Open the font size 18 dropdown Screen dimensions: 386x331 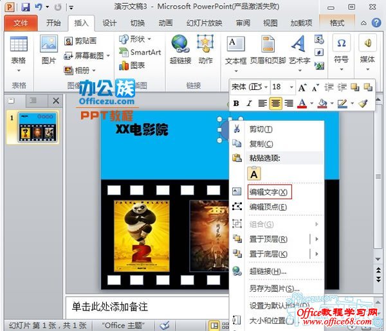[x=291, y=87]
